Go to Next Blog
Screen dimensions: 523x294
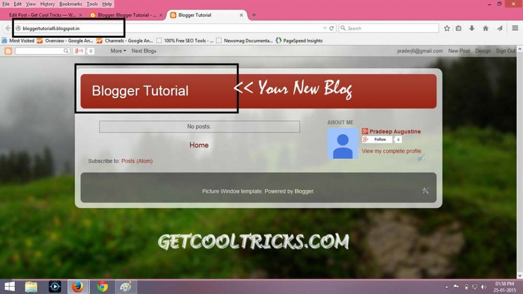pyautogui.click(x=144, y=51)
